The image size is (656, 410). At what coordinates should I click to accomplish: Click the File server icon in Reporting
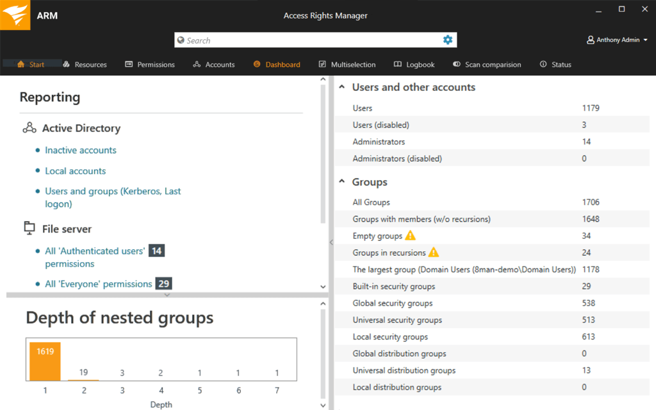coord(28,228)
